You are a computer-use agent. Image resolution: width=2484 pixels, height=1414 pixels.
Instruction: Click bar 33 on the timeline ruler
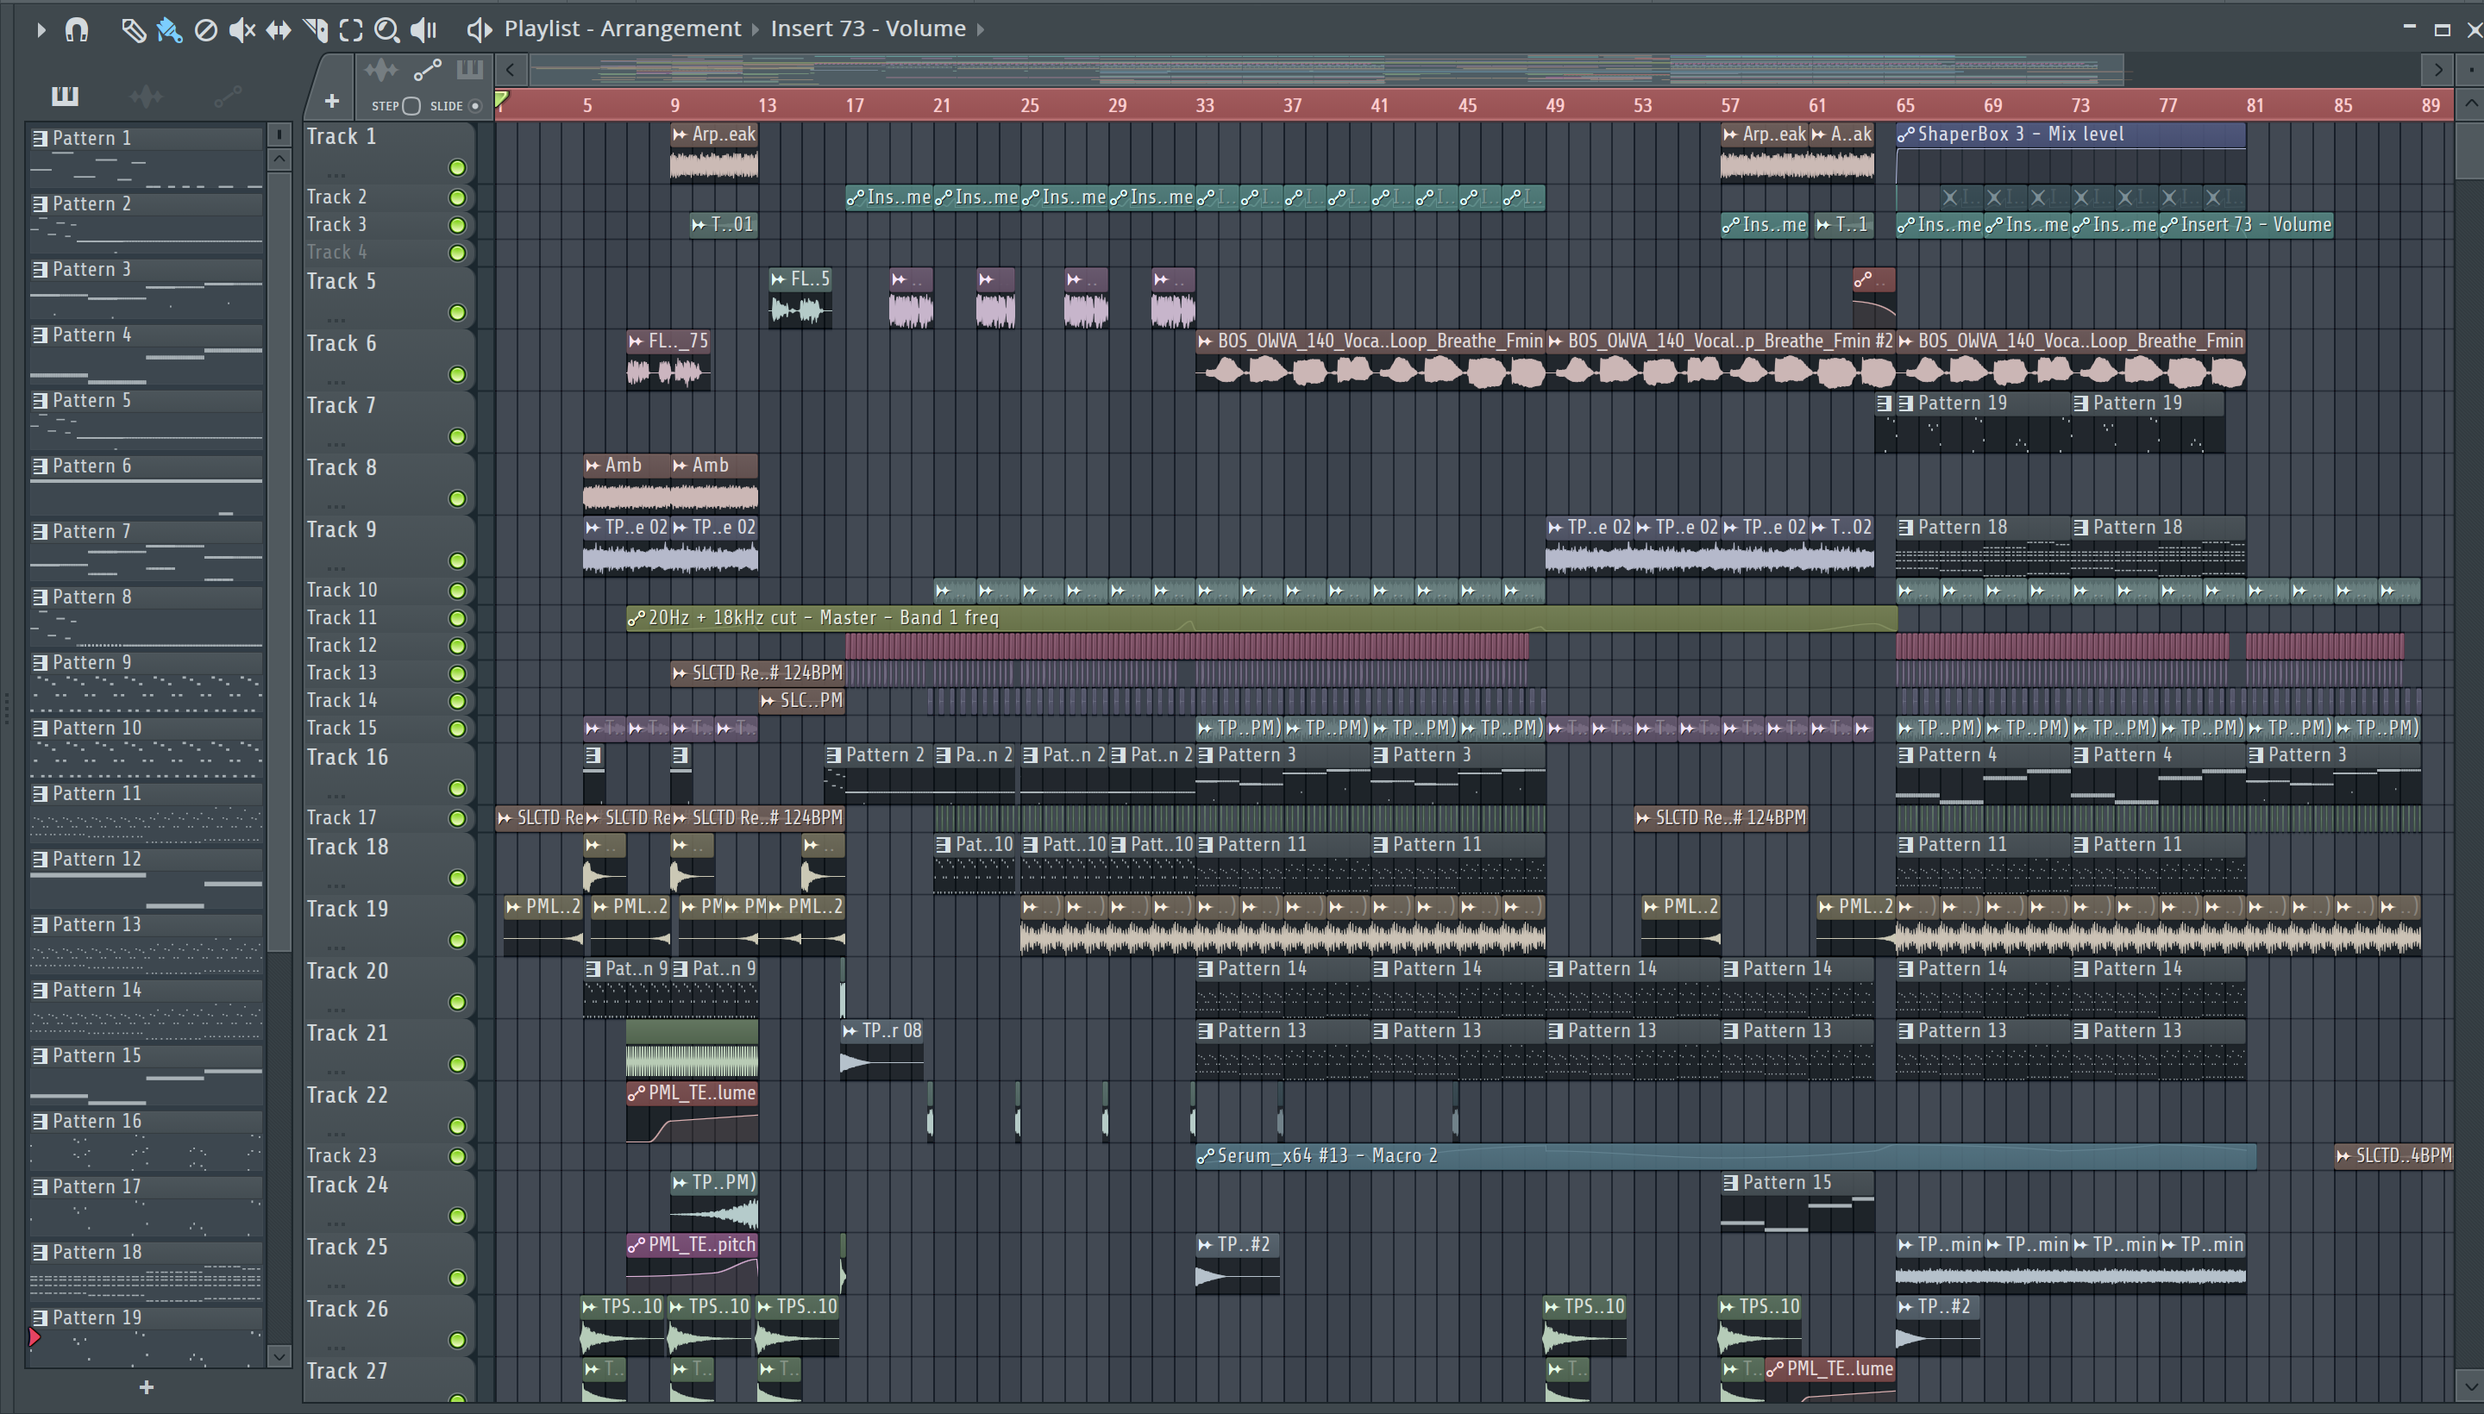pyautogui.click(x=1205, y=105)
